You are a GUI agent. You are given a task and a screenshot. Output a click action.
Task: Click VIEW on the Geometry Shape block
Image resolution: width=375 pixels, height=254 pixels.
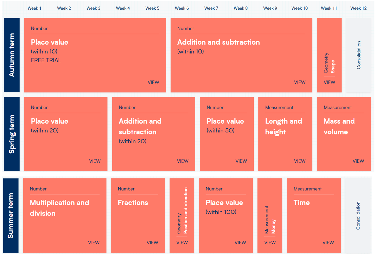pos(329,83)
